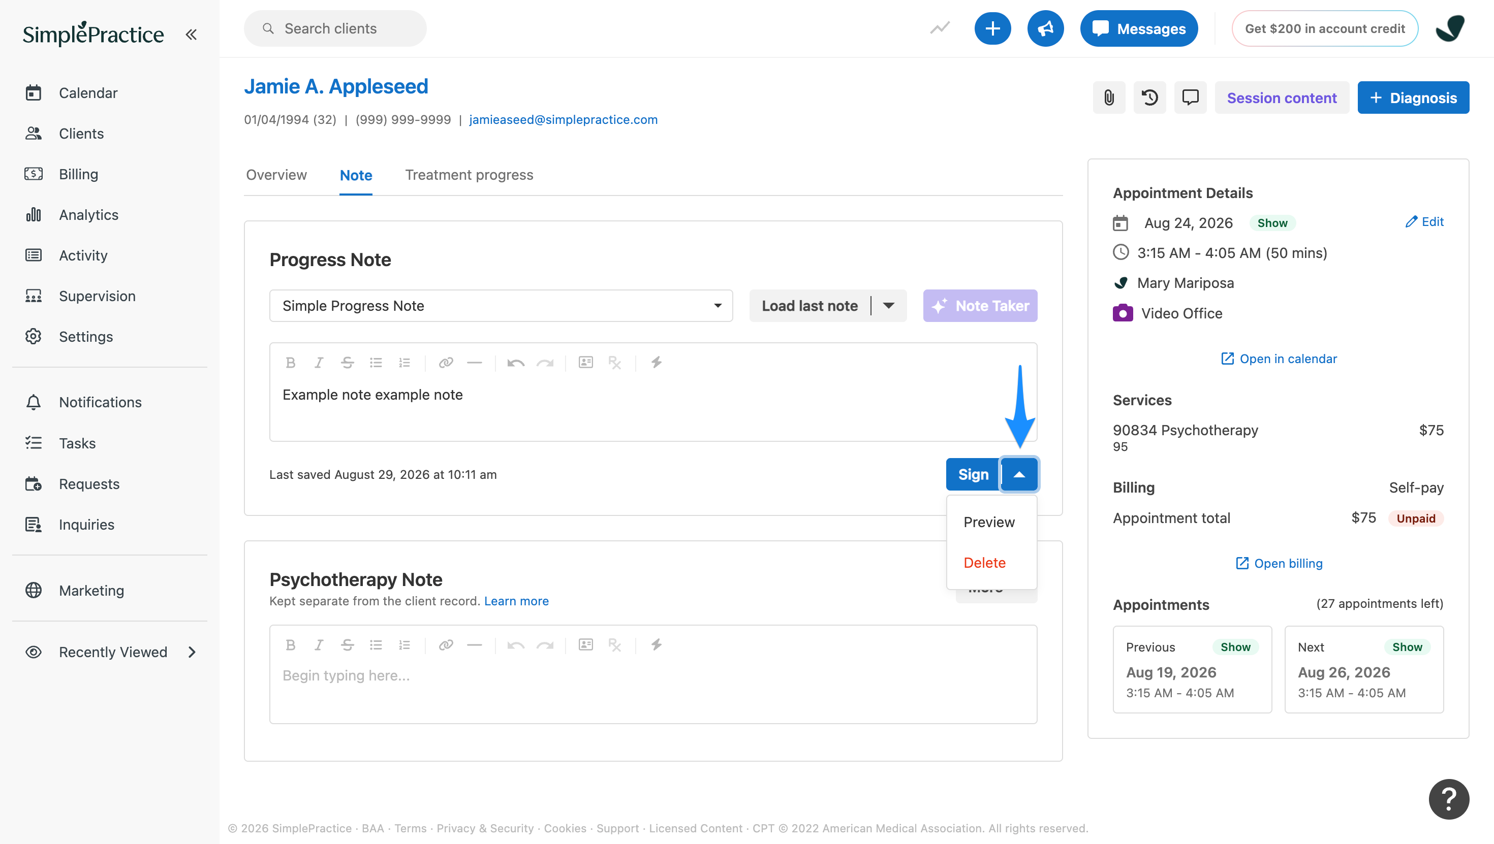Apply italic in the Psychotherapy Note toolbar
The height and width of the screenshot is (844, 1494).
(x=319, y=644)
